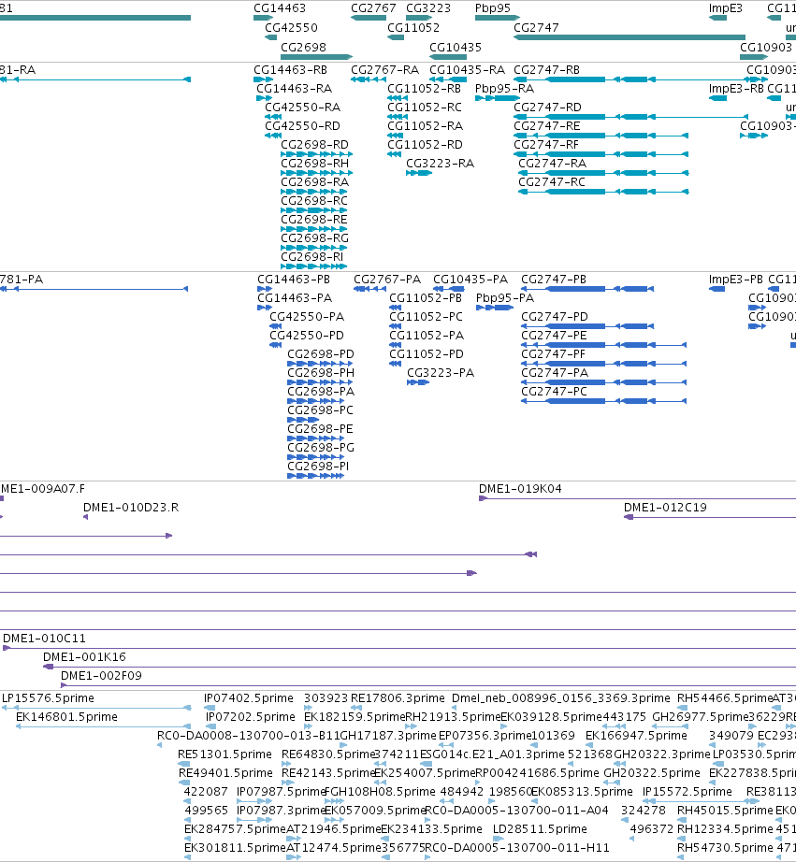Viewport: 796px width, 862px height.
Task: Select EST IP07402.5prime
Action: [x=249, y=698]
